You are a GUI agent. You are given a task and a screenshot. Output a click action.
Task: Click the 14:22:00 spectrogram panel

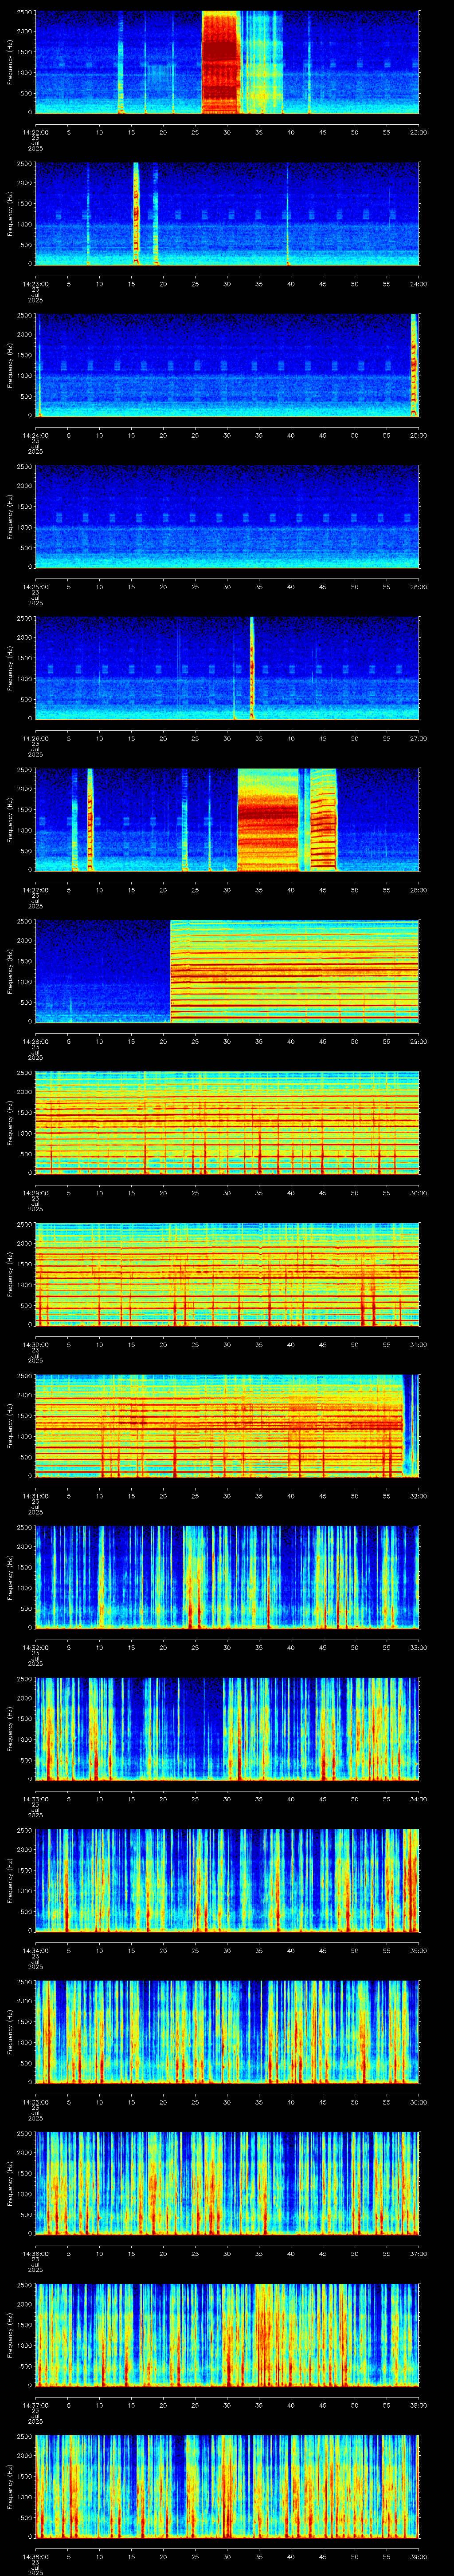point(227,62)
